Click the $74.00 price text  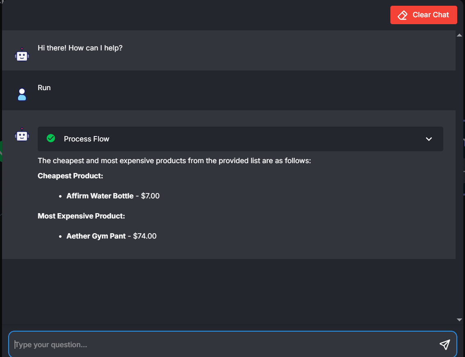pos(145,236)
